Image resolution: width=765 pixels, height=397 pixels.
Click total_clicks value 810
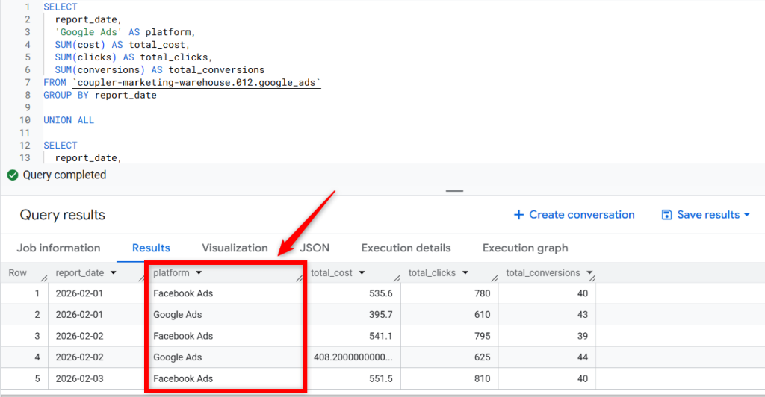point(483,379)
